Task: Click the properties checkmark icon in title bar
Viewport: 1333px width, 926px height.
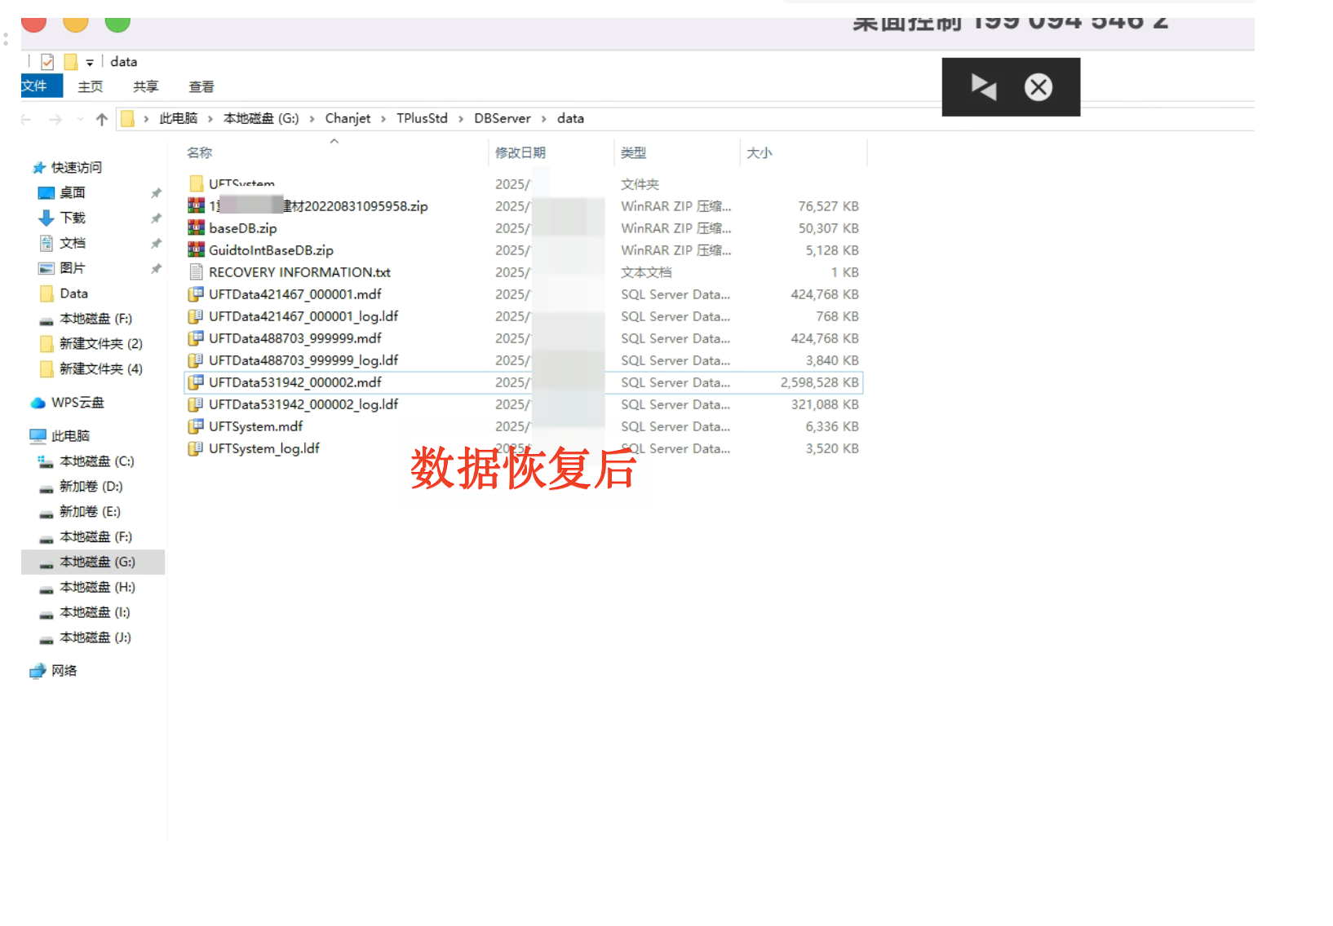Action: [x=47, y=62]
